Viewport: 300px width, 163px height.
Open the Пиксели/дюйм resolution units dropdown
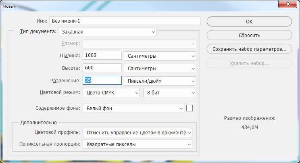pos(160,81)
